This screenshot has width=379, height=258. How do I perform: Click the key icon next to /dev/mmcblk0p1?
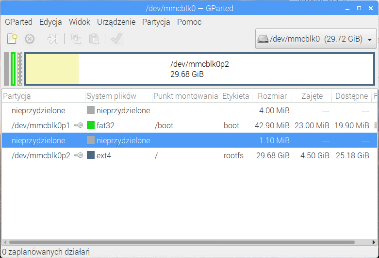coord(78,126)
